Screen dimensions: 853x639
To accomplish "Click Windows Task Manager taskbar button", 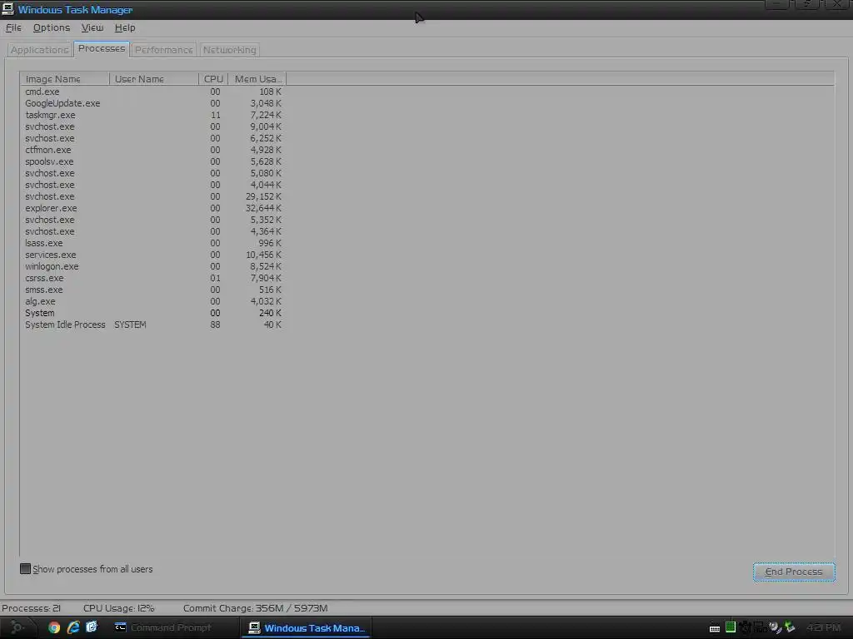I will coord(307,627).
